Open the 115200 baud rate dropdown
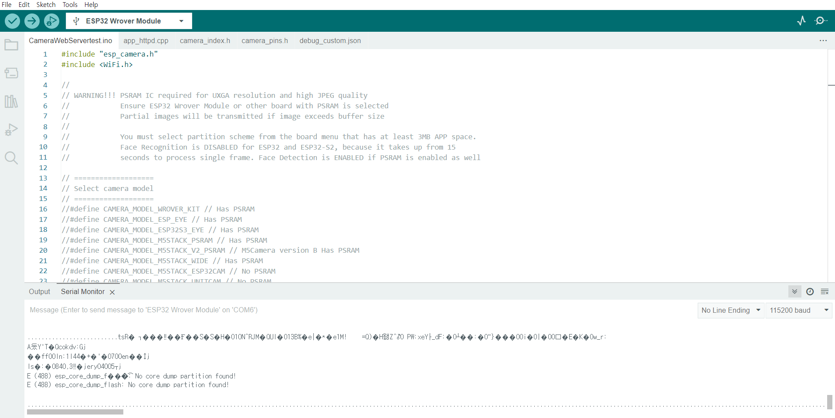 [x=798, y=310]
